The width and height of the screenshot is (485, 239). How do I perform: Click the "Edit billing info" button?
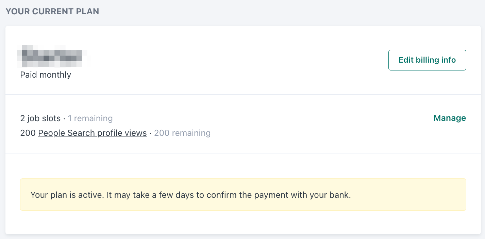point(427,60)
